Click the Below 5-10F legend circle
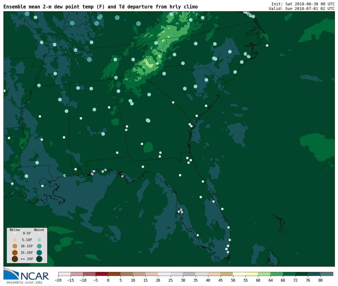 click(15, 240)
